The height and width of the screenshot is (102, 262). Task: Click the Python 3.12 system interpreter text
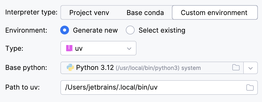[138, 68]
